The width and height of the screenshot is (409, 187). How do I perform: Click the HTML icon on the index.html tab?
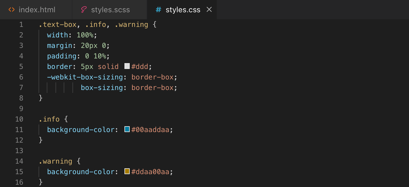click(12, 10)
